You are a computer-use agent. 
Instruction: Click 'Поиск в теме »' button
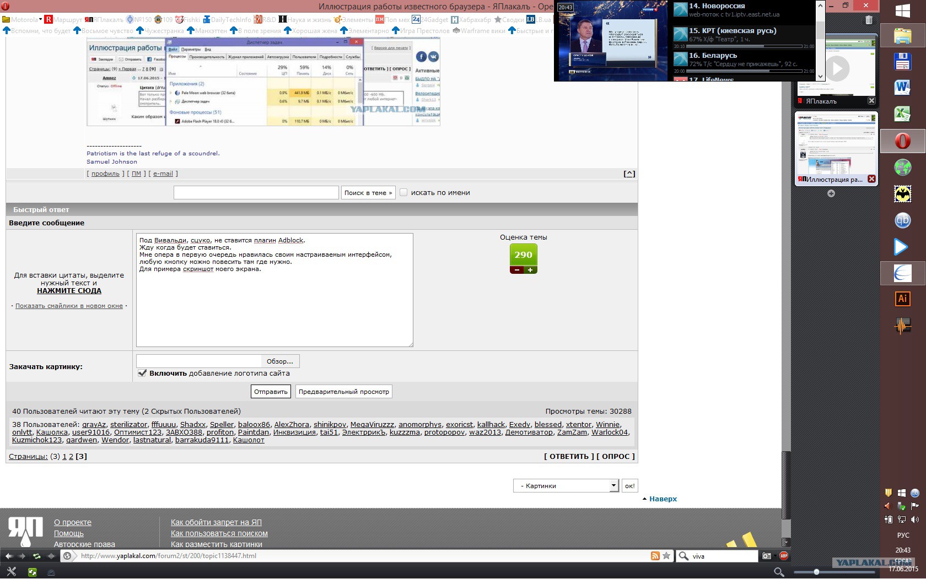(368, 193)
